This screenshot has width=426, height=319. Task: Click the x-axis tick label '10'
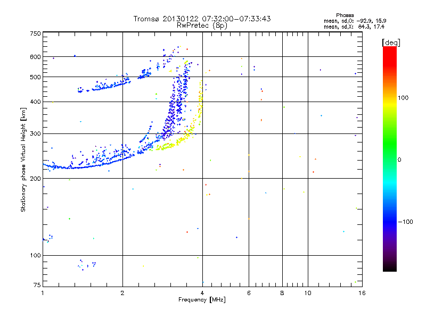308,293
